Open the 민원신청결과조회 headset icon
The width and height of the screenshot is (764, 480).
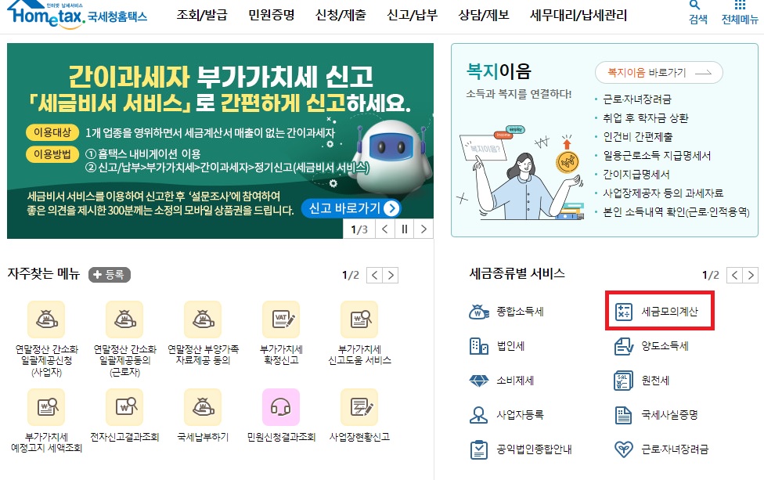coord(281,407)
